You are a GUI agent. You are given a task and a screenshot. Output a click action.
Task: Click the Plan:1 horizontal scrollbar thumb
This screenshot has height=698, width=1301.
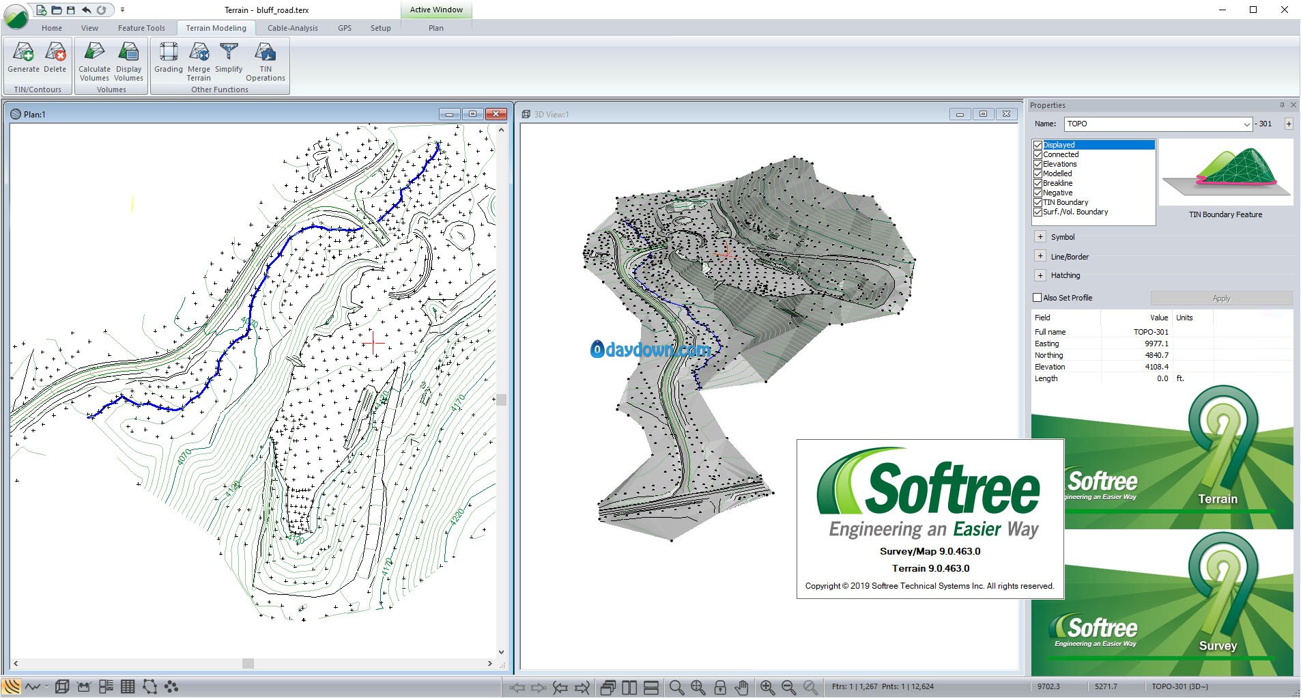[x=248, y=663]
